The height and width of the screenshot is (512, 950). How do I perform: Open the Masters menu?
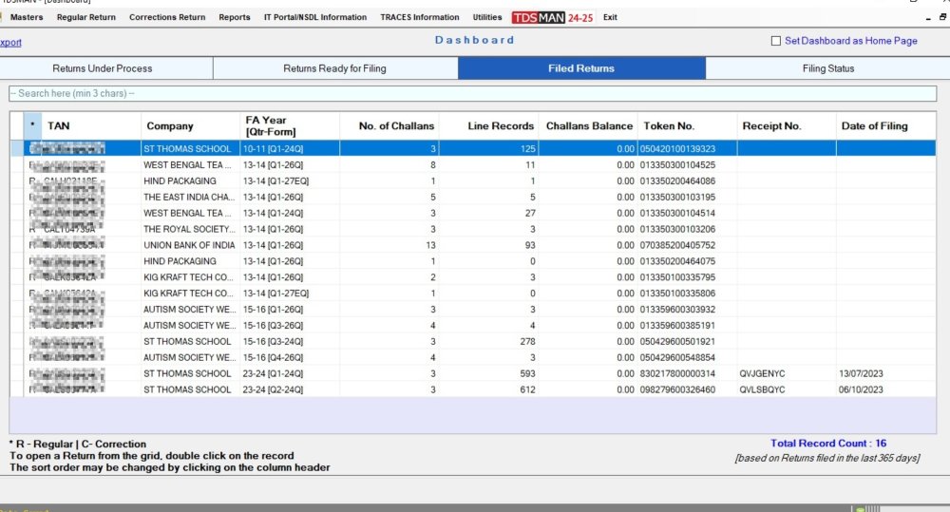[27, 17]
